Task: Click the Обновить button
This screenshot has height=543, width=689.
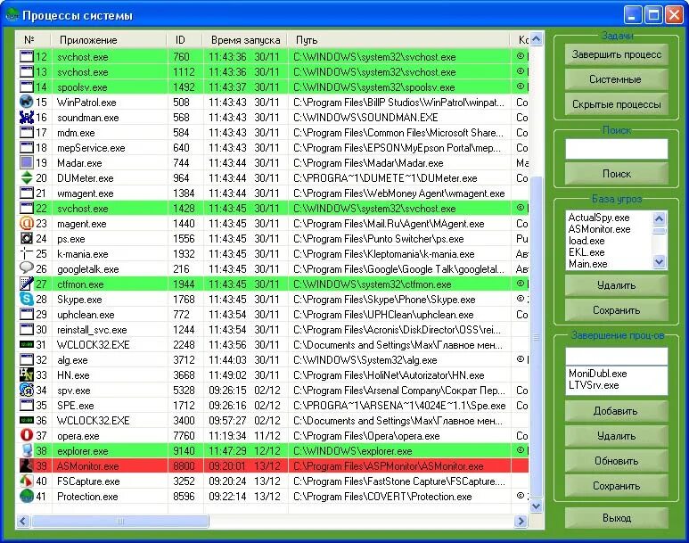Action: [x=617, y=461]
